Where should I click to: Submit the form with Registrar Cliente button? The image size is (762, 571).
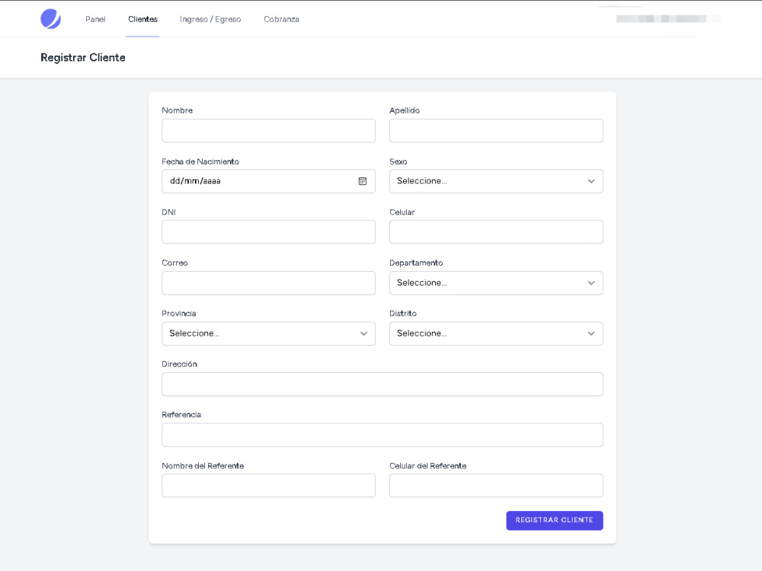[x=555, y=521]
